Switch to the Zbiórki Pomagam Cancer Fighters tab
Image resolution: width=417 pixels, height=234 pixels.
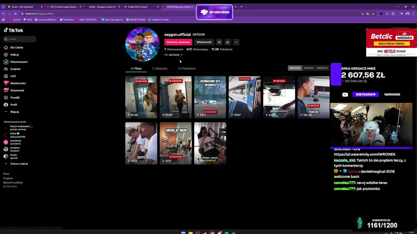click(x=103, y=7)
